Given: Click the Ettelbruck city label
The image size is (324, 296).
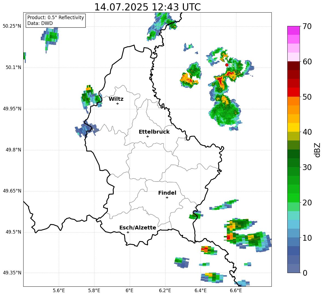Looking at the screenshot, I should tap(154, 132).
